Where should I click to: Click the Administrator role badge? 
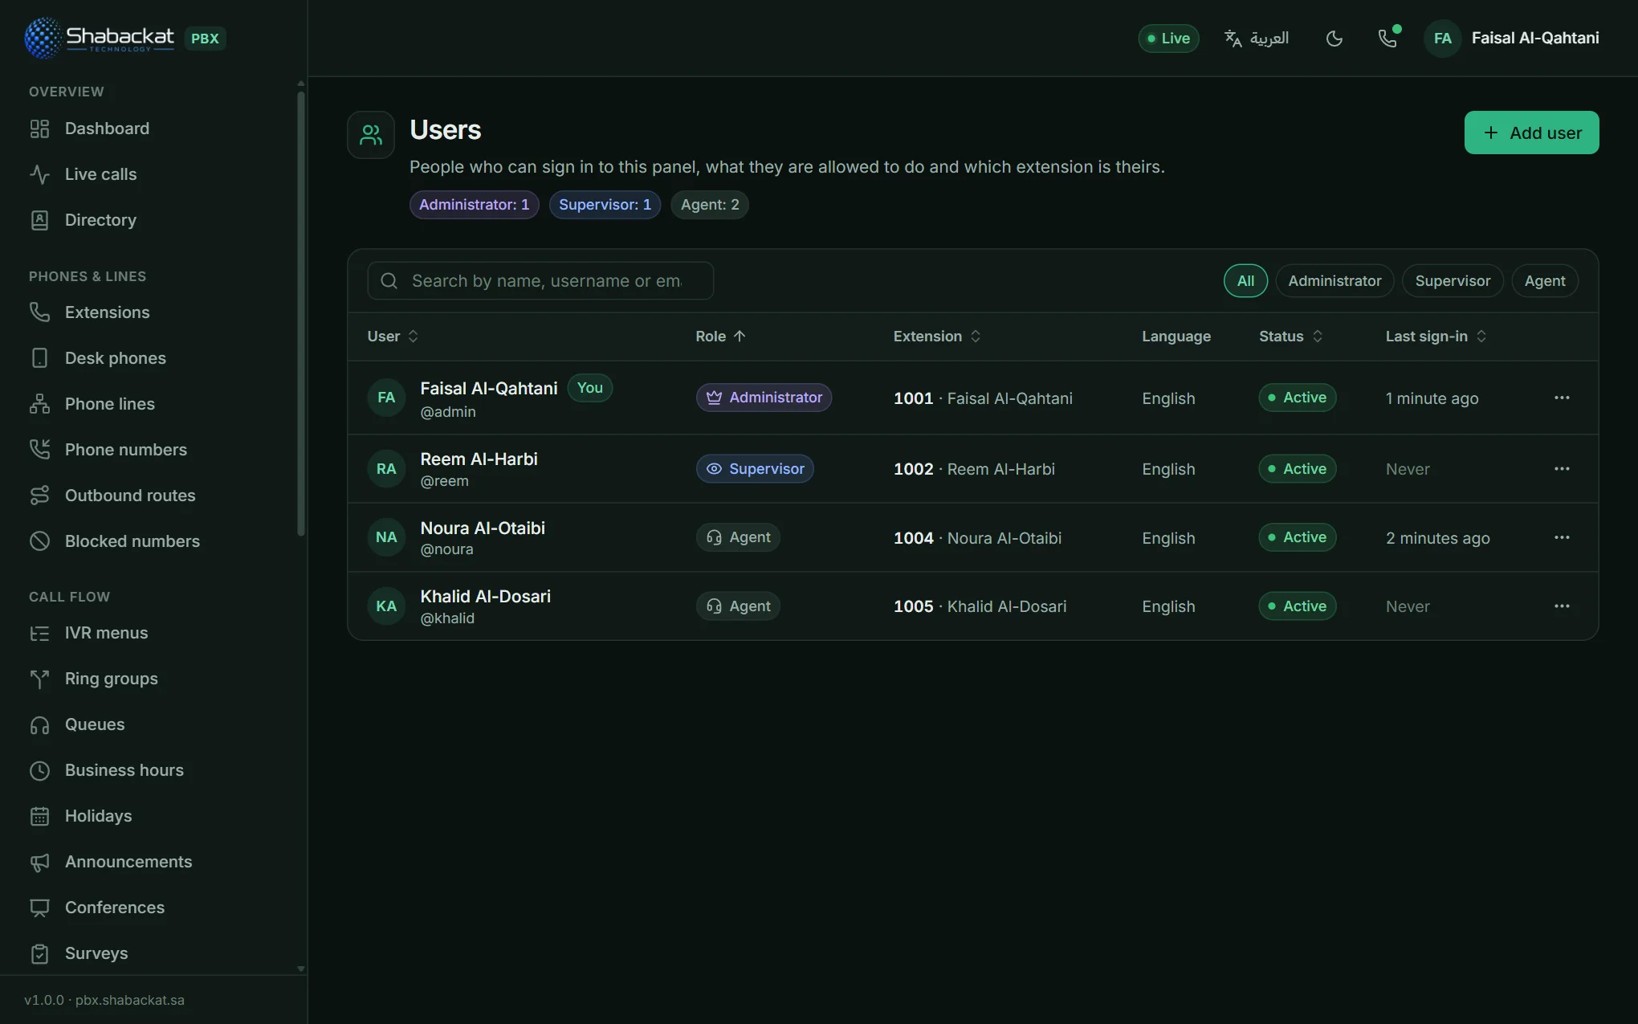pyautogui.click(x=764, y=398)
